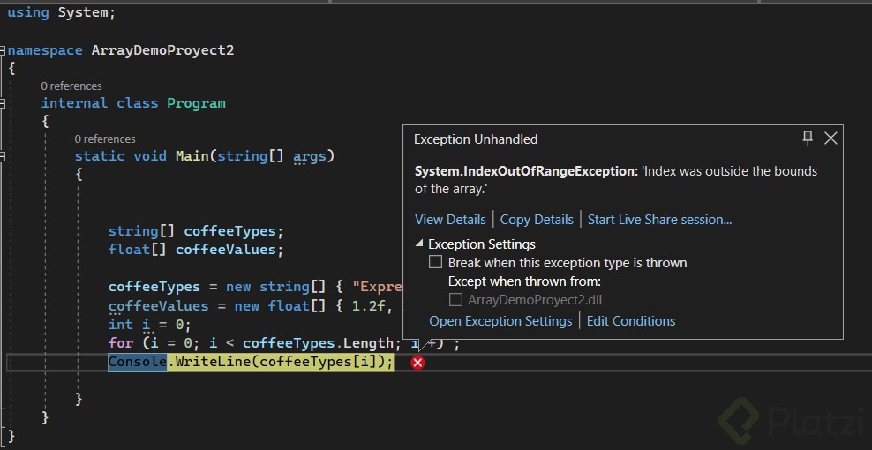Open Exception Settings link

500,321
